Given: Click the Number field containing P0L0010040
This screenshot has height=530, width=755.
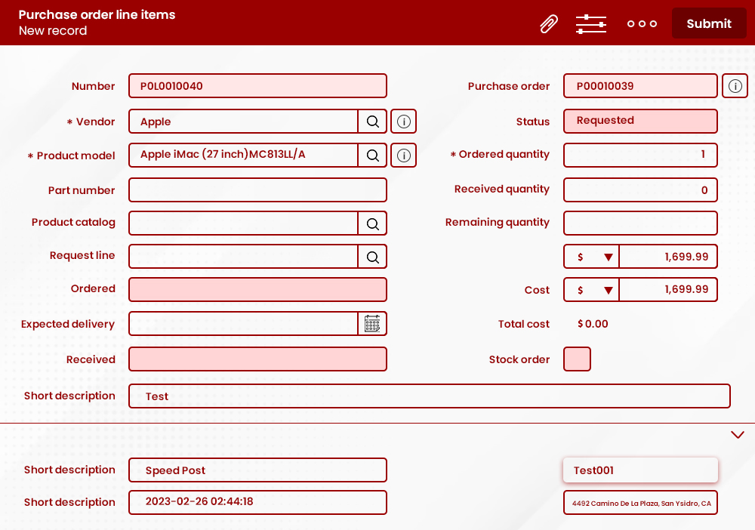Looking at the screenshot, I should 257,85.
